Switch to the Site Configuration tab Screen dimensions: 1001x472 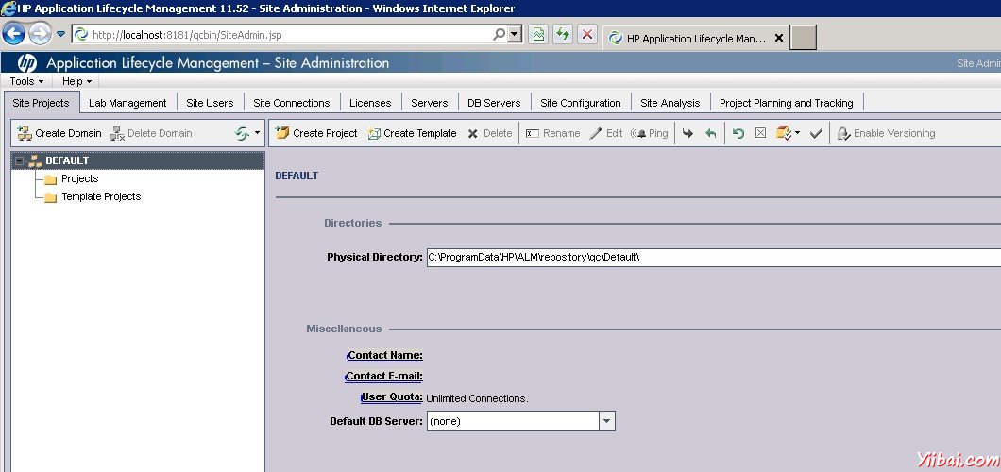pos(581,103)
